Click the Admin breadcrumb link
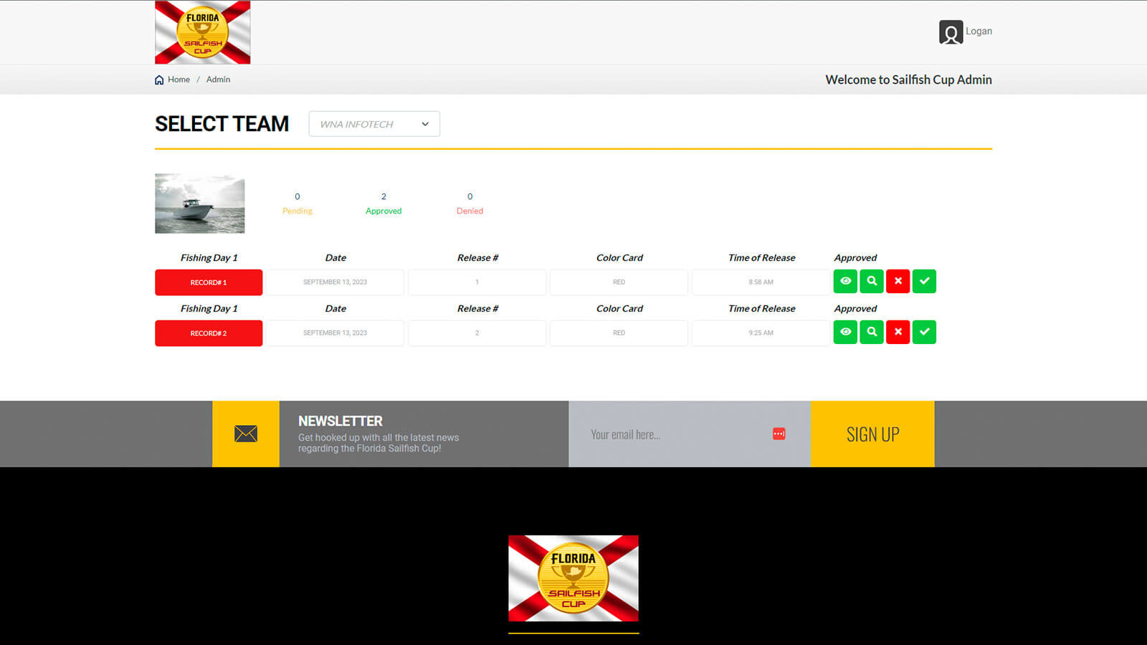This screenshot has height=645, width=1147. point(218,80)
